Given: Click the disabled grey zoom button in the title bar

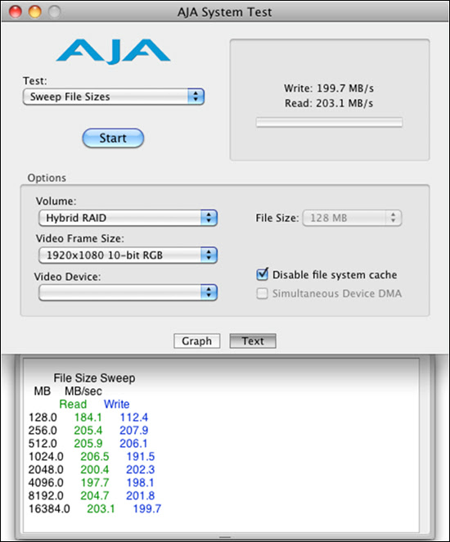Looking at the screenshot, I should pos(54,11).
